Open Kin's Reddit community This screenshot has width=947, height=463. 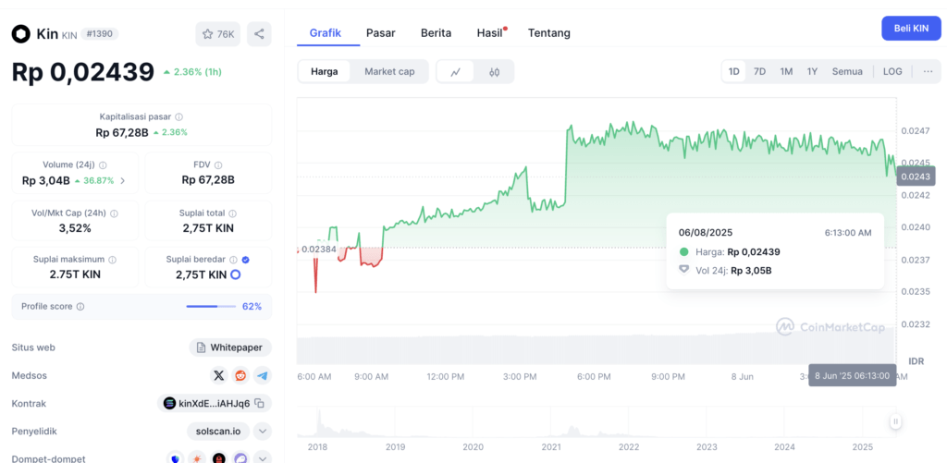pyautogui.click(x=240, y=375)
